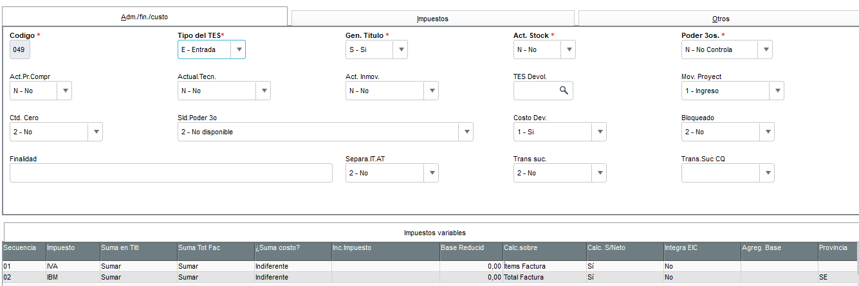859x286 pixels.
Task: Click the Finalidad text field
Action: 171,173
